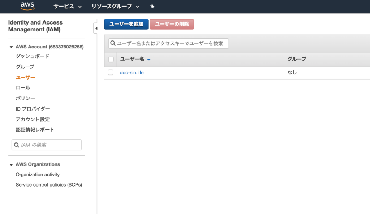Viewport: 370px width, 214px height.
Task: Collapse the AWS Organizations section
Action: tap(11, 164)
